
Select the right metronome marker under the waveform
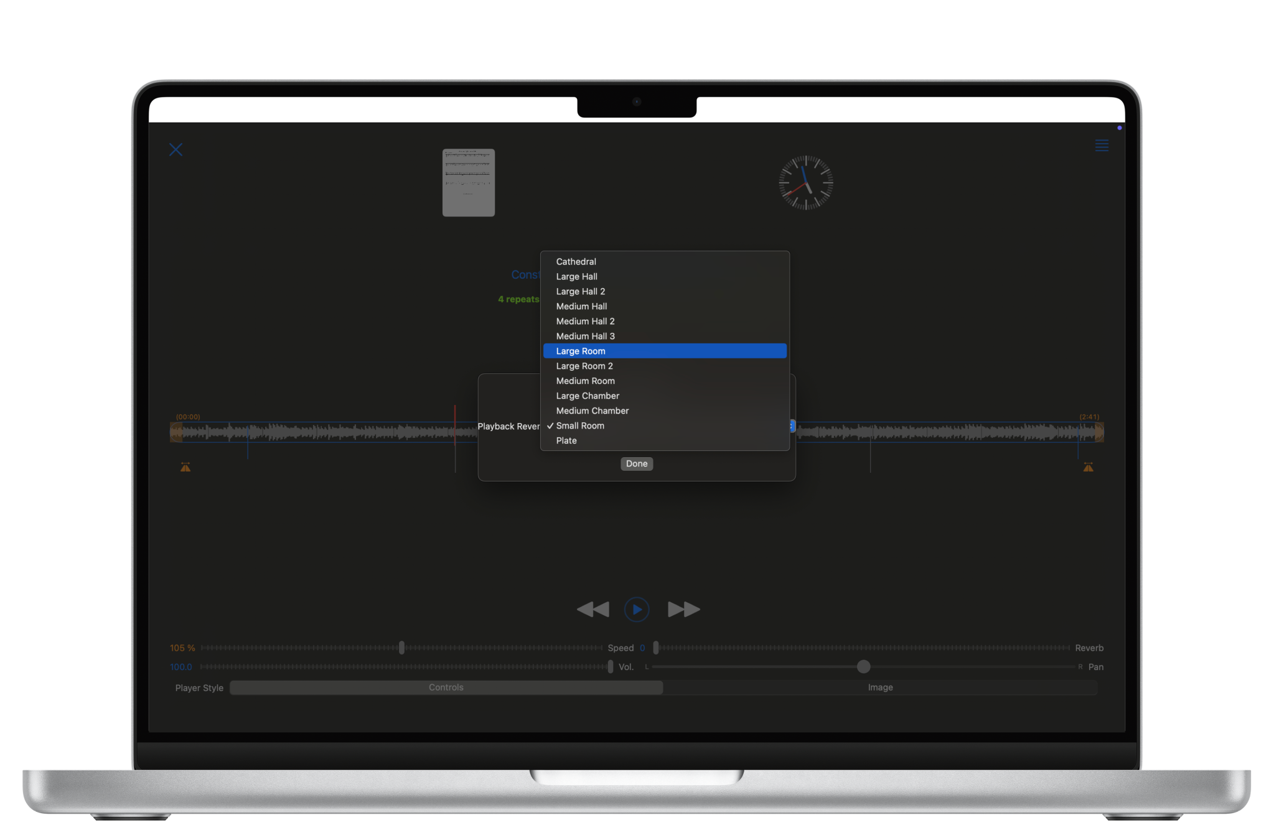[x=1087, y=466]
